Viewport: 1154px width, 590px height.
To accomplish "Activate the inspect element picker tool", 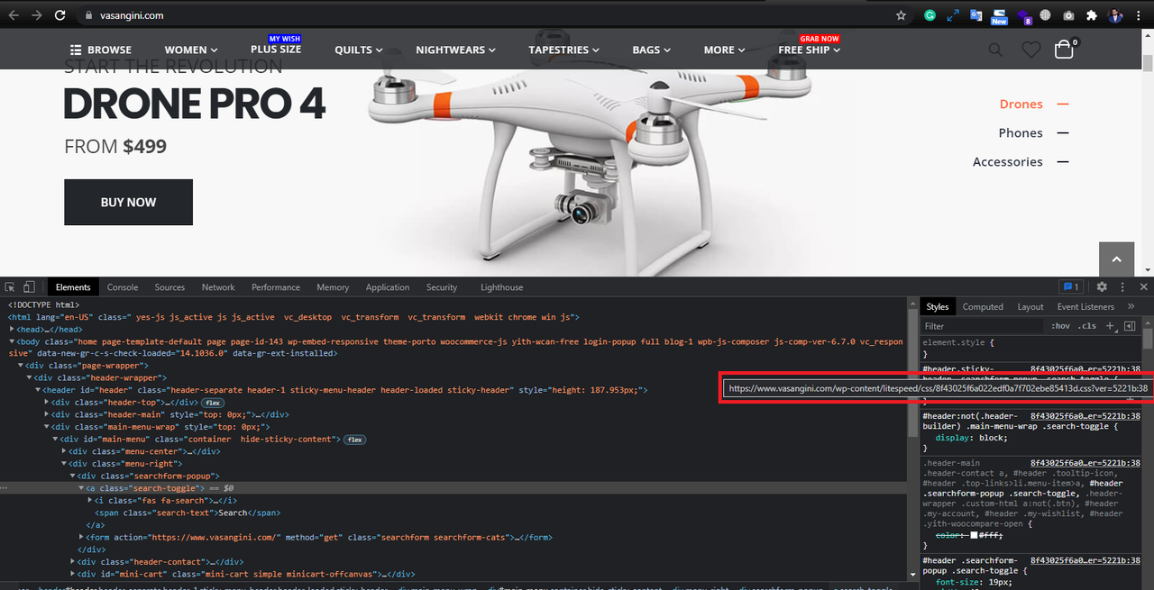I will click(x=10, y=287).
